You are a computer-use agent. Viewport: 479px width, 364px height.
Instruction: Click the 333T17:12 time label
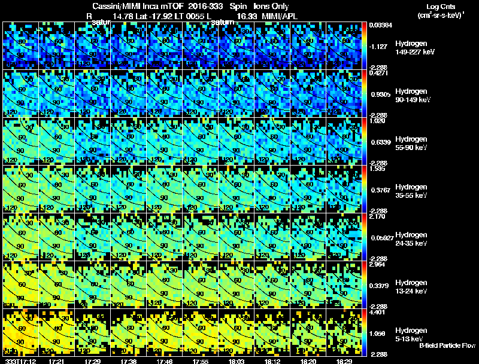[x=20, y=361]
